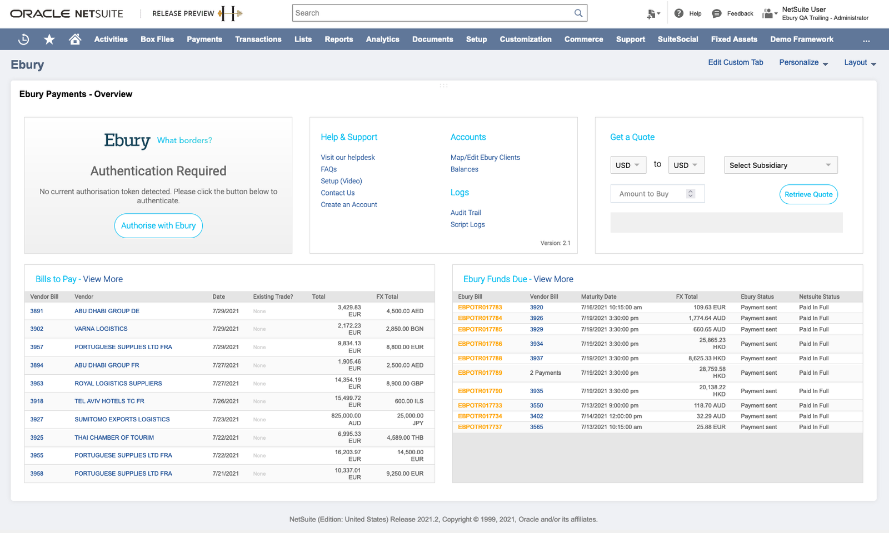Grab the portlet drag handle dots

[443, 86]
